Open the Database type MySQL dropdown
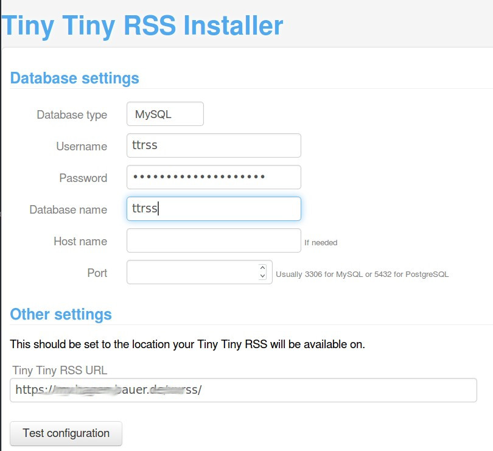This screenshot has width=493, height=451. [x=165, y=114]
